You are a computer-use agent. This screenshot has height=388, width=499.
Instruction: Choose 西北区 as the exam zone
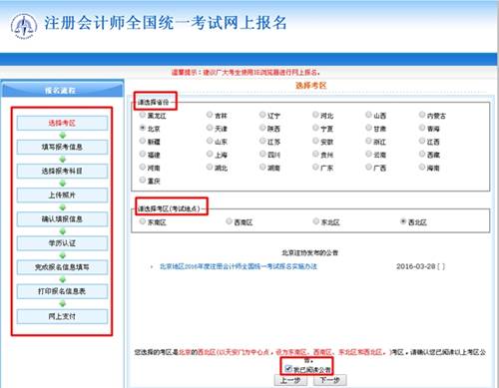pos(403,221)
